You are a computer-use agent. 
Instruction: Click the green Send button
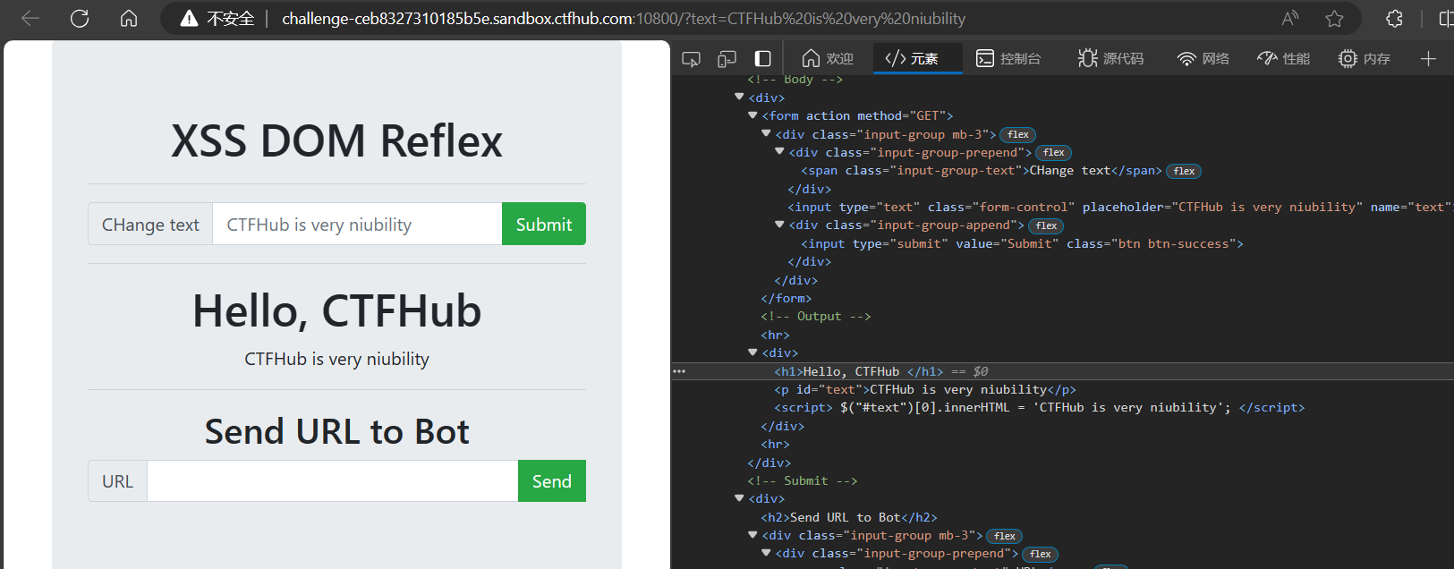pyautogui.click(x=552, y=481)
